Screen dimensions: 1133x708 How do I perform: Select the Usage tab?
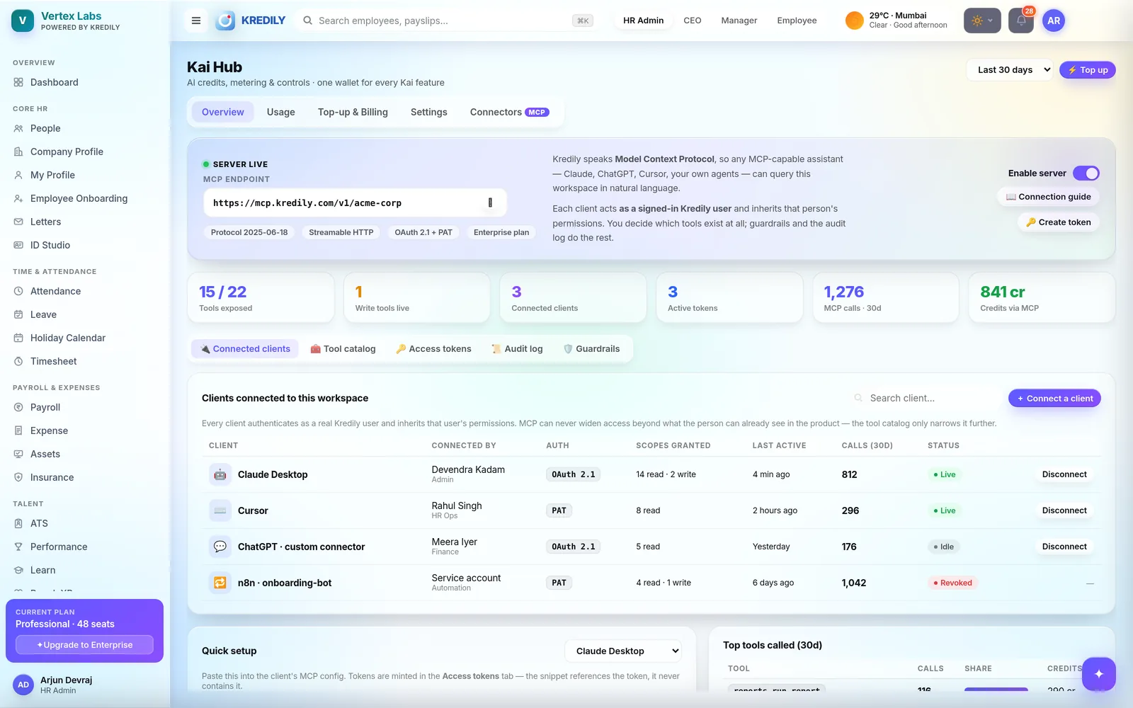tap(281, 112)
